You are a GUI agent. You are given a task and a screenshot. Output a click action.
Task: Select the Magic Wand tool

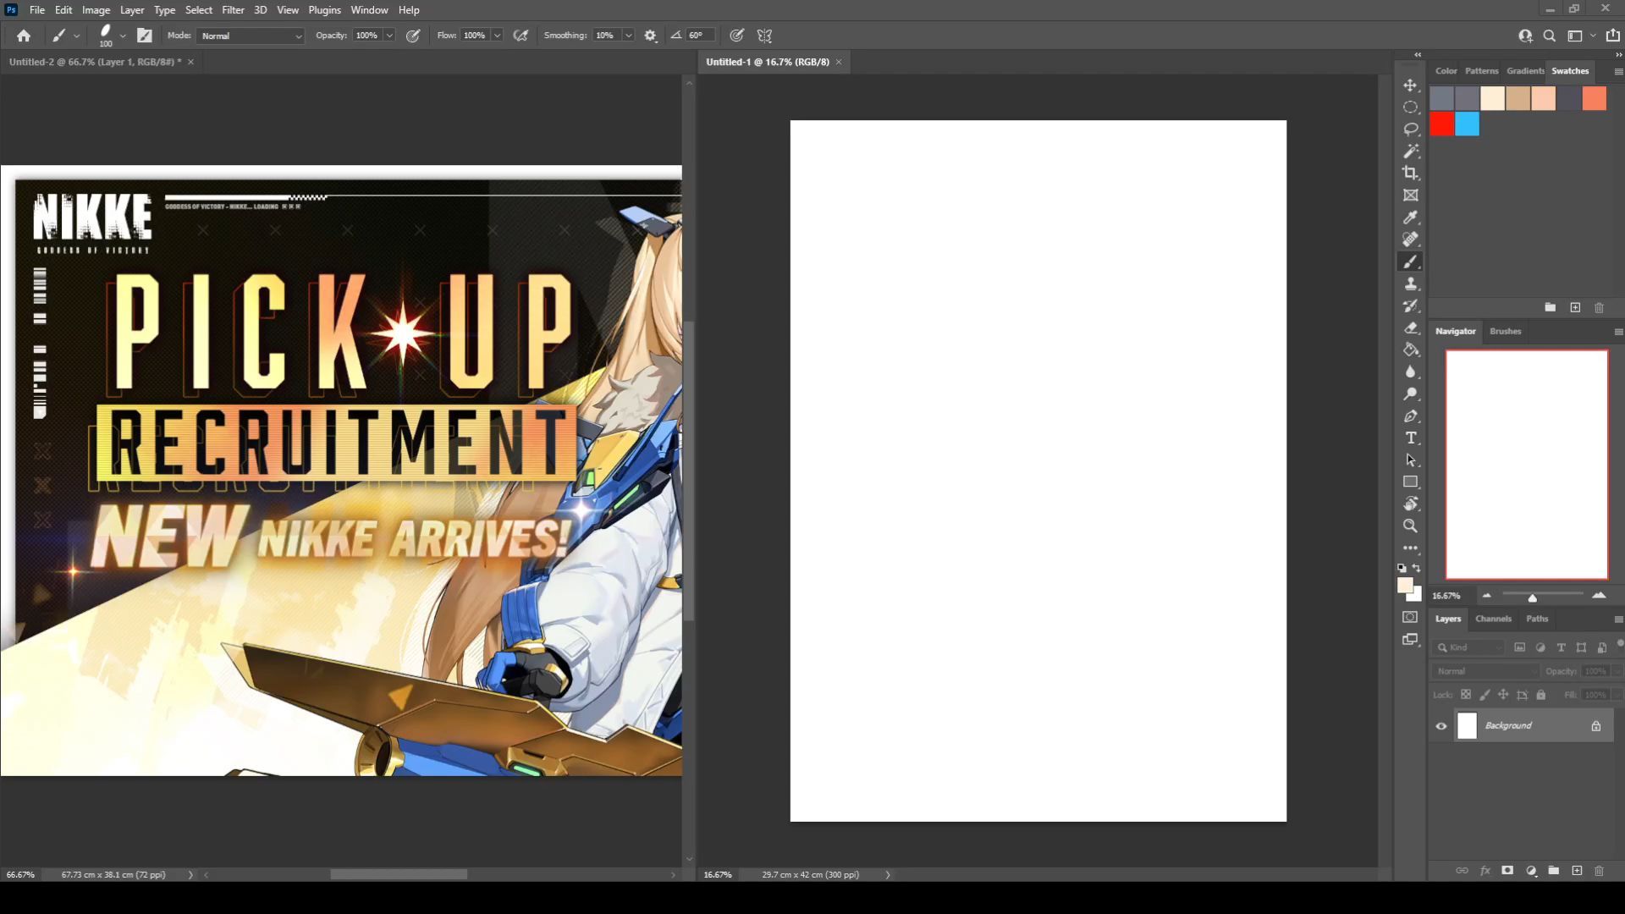tap(1410, 151)
